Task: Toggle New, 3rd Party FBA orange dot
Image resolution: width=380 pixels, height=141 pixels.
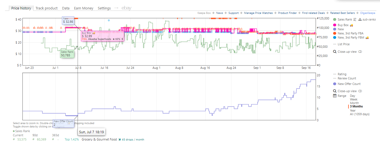Action: pos(335,33)
